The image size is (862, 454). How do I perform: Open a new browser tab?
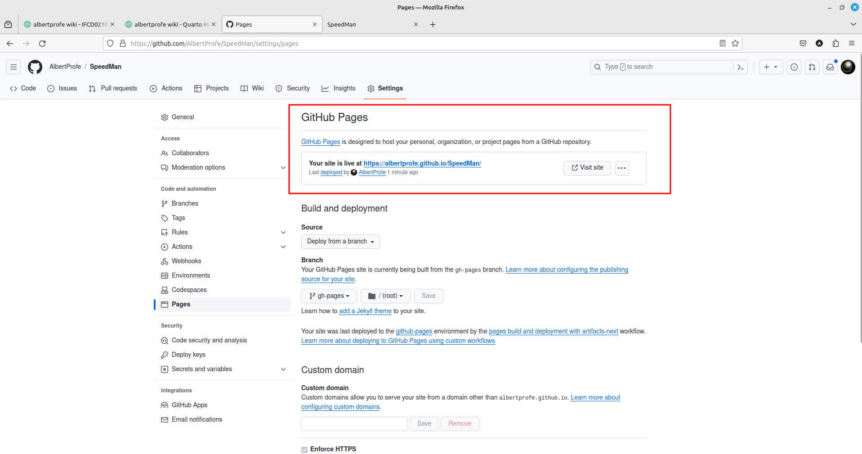click(433, 25)
